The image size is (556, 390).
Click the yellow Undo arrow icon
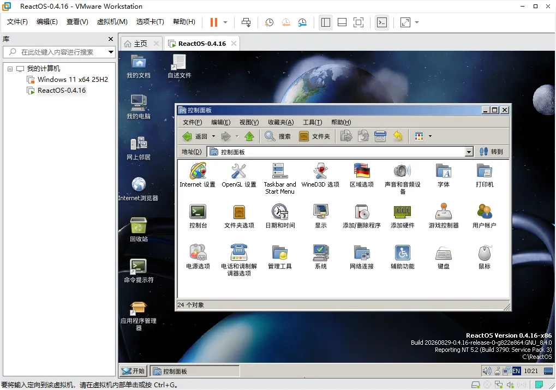[398, 136]
